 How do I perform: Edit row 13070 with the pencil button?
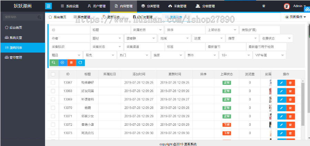(281, 108)
